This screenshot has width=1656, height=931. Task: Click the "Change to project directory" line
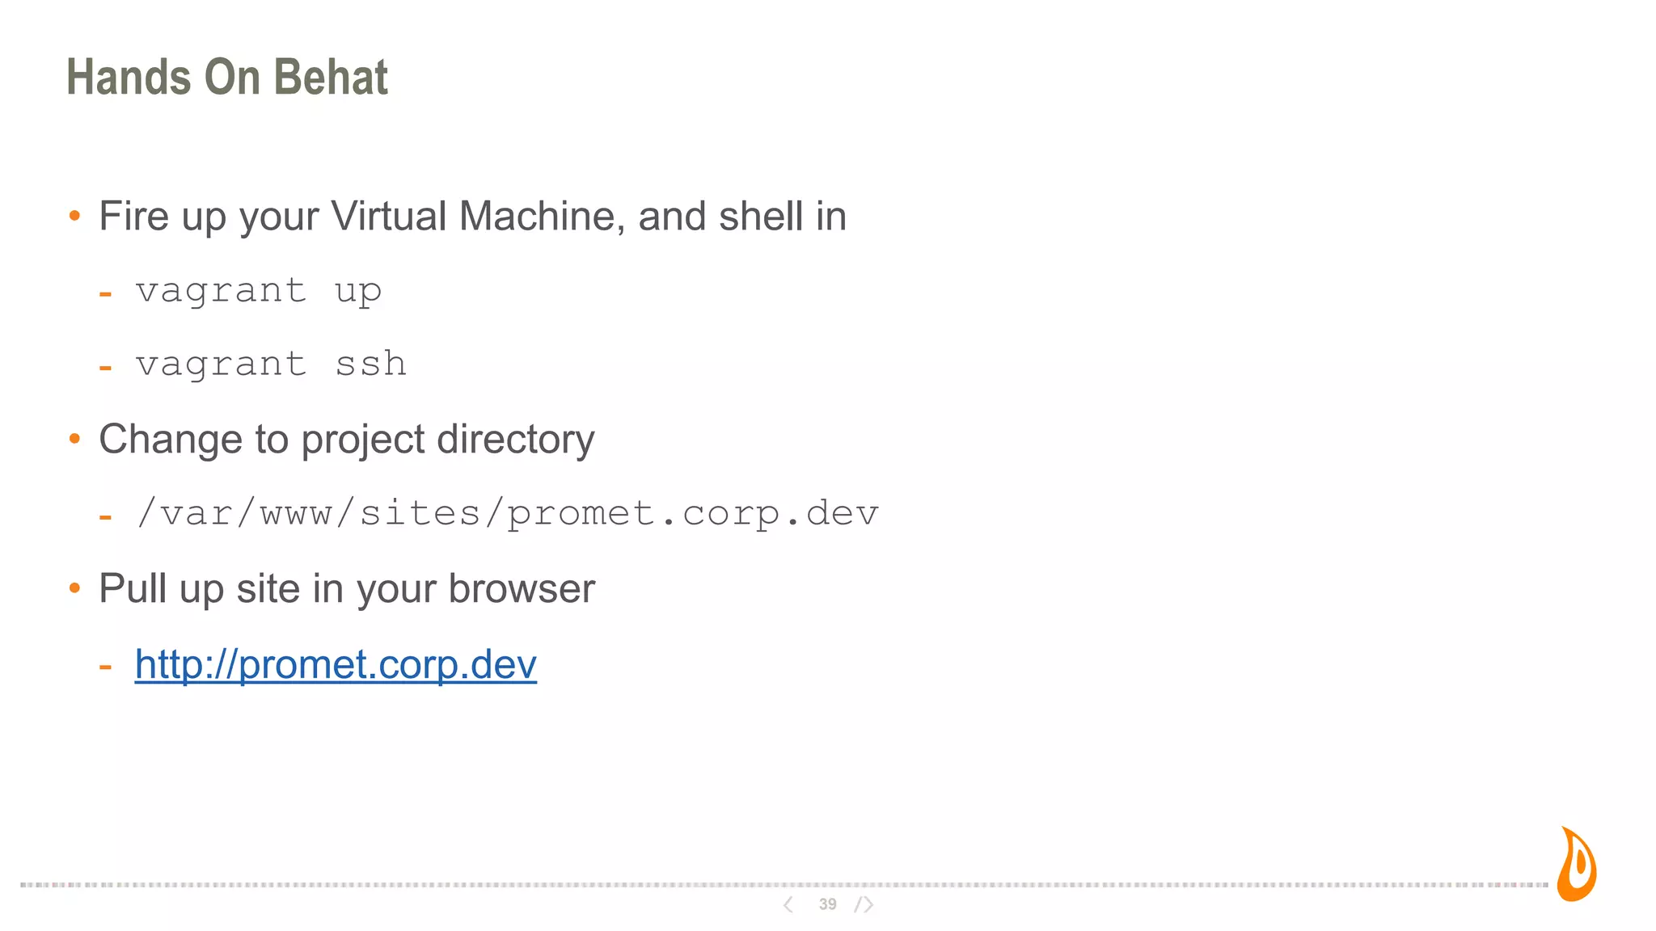(x=346, y=440)
